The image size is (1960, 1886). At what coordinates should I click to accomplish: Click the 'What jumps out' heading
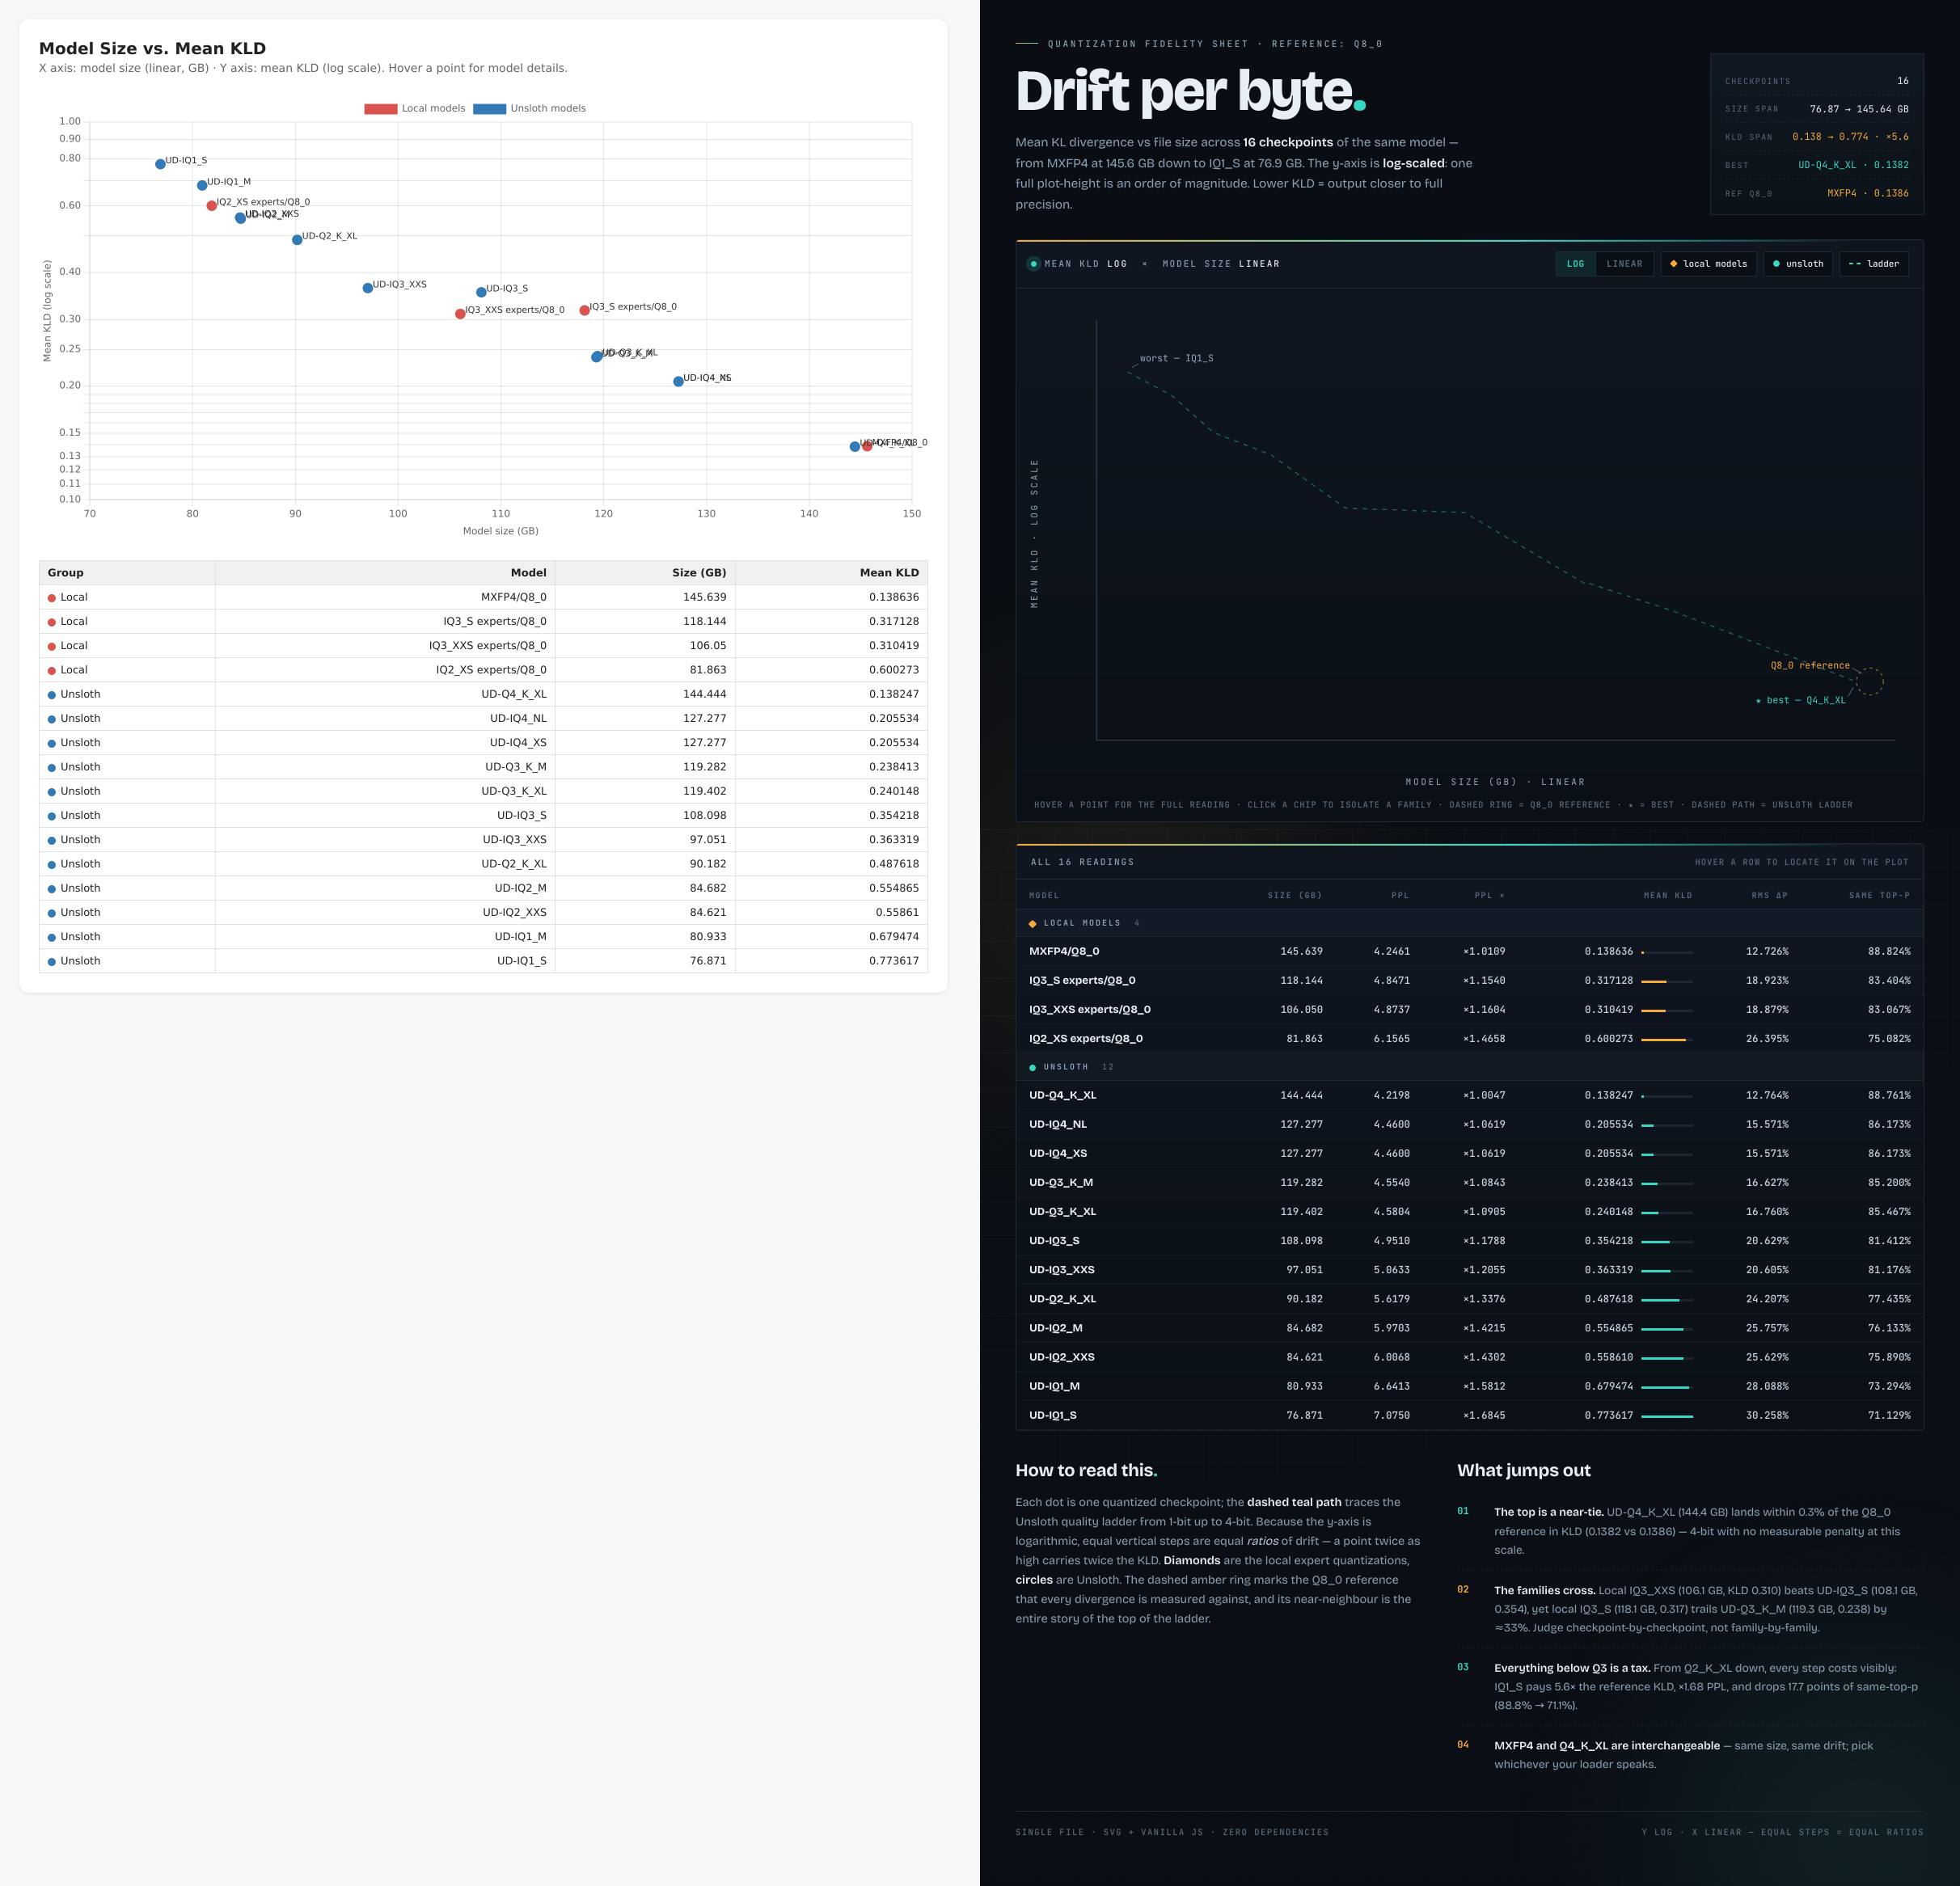click(x=1523, y=1470)
